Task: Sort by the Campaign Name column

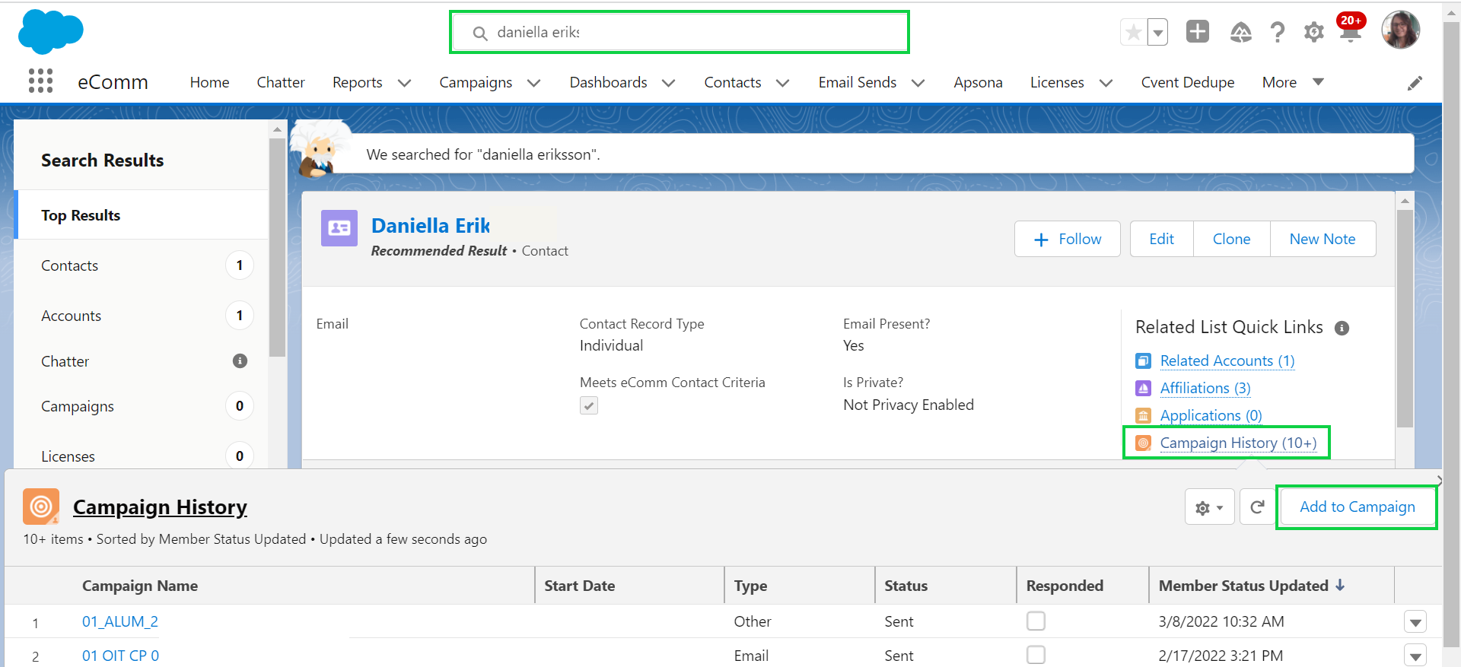Action: point(140,586)
